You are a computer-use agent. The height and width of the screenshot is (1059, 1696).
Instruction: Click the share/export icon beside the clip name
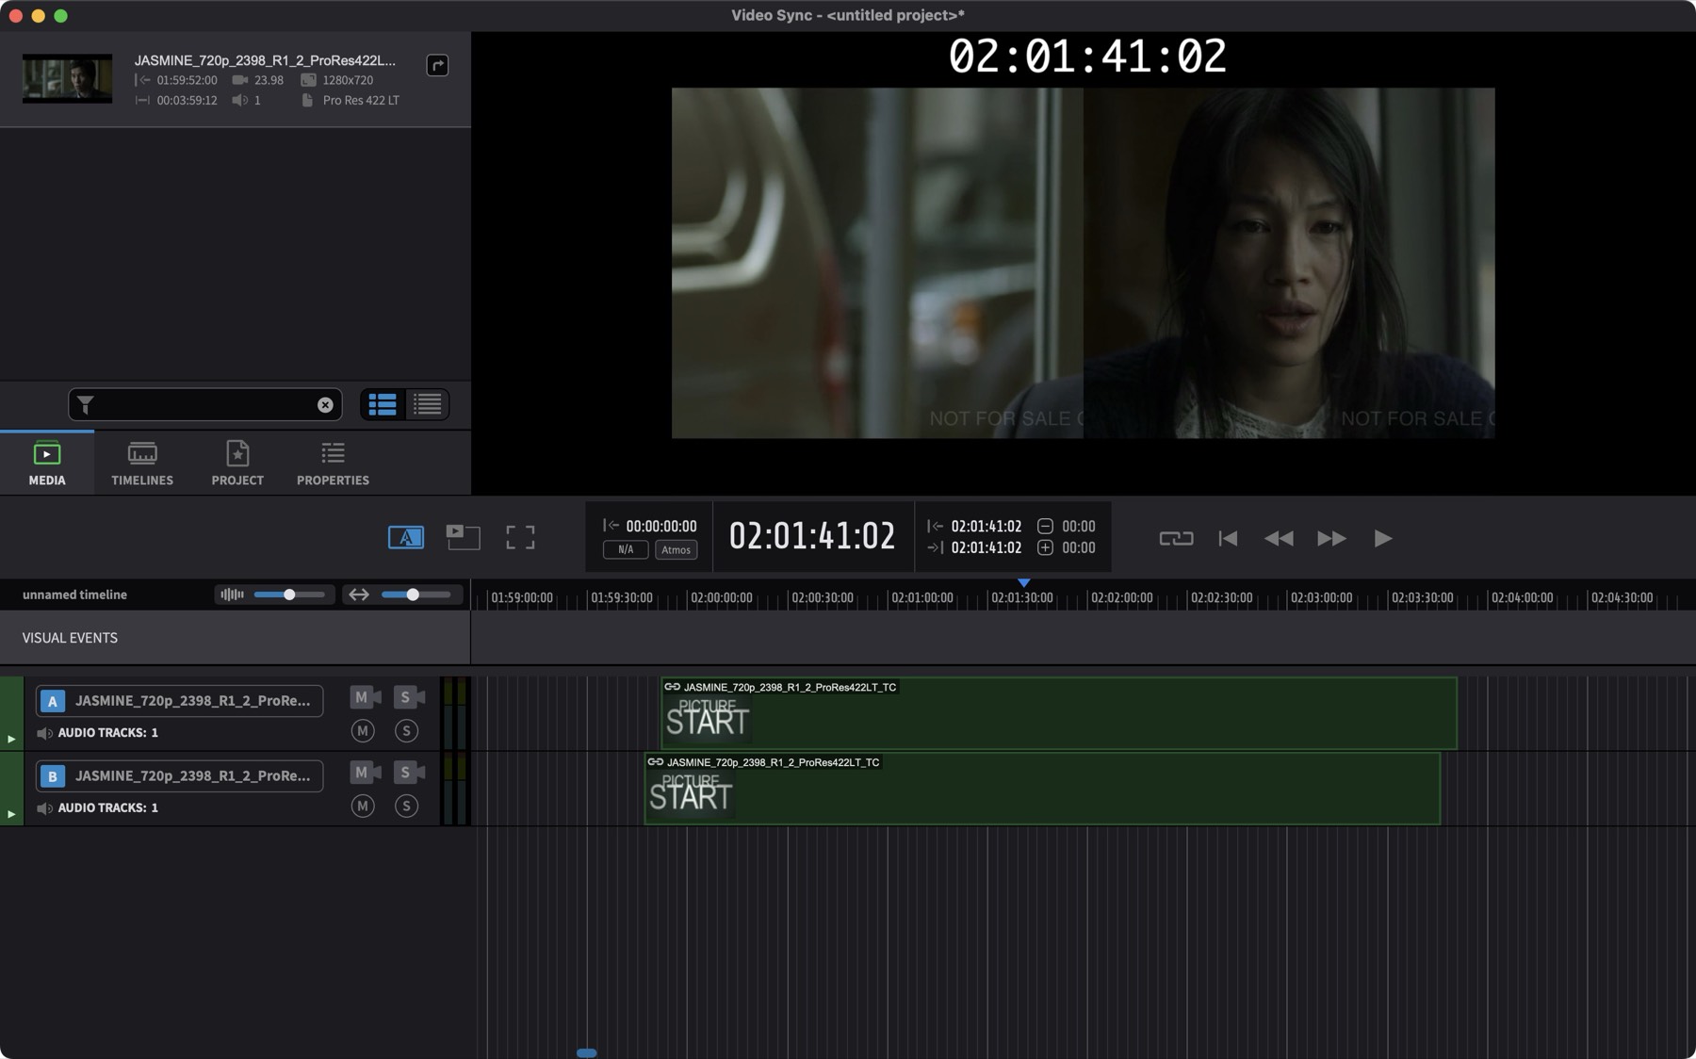(437, 65)
